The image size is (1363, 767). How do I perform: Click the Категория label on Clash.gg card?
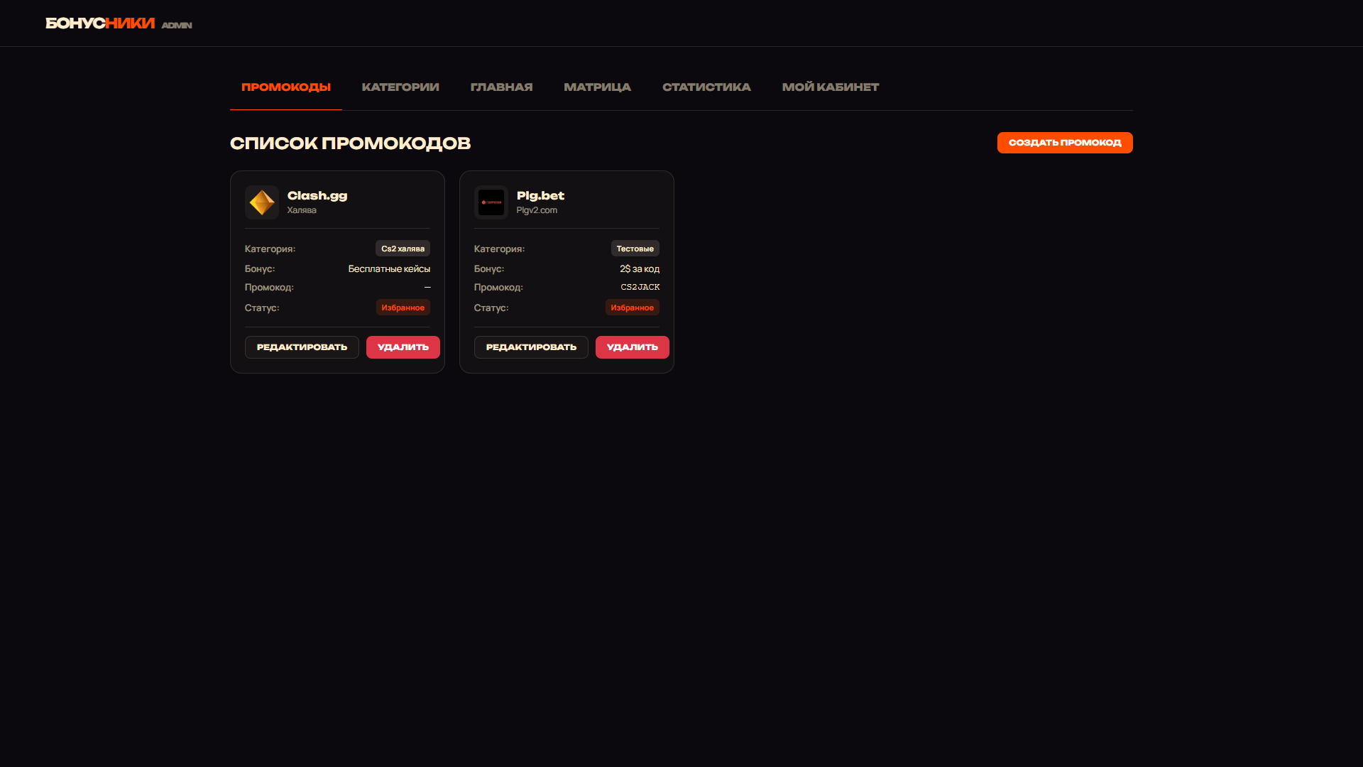[270, 249]
